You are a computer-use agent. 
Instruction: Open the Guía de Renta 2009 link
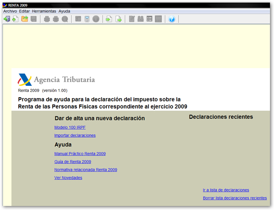point(73,162)
